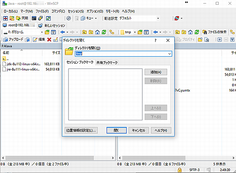
Task: Click the reconnect session globe icon
Action: [177, 18]
